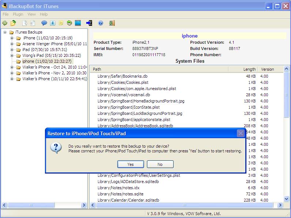Viewport: 291px width, 218px height.
Task: Select Library/Voicemail/voicemail.db file row
Action: [186, 95]
